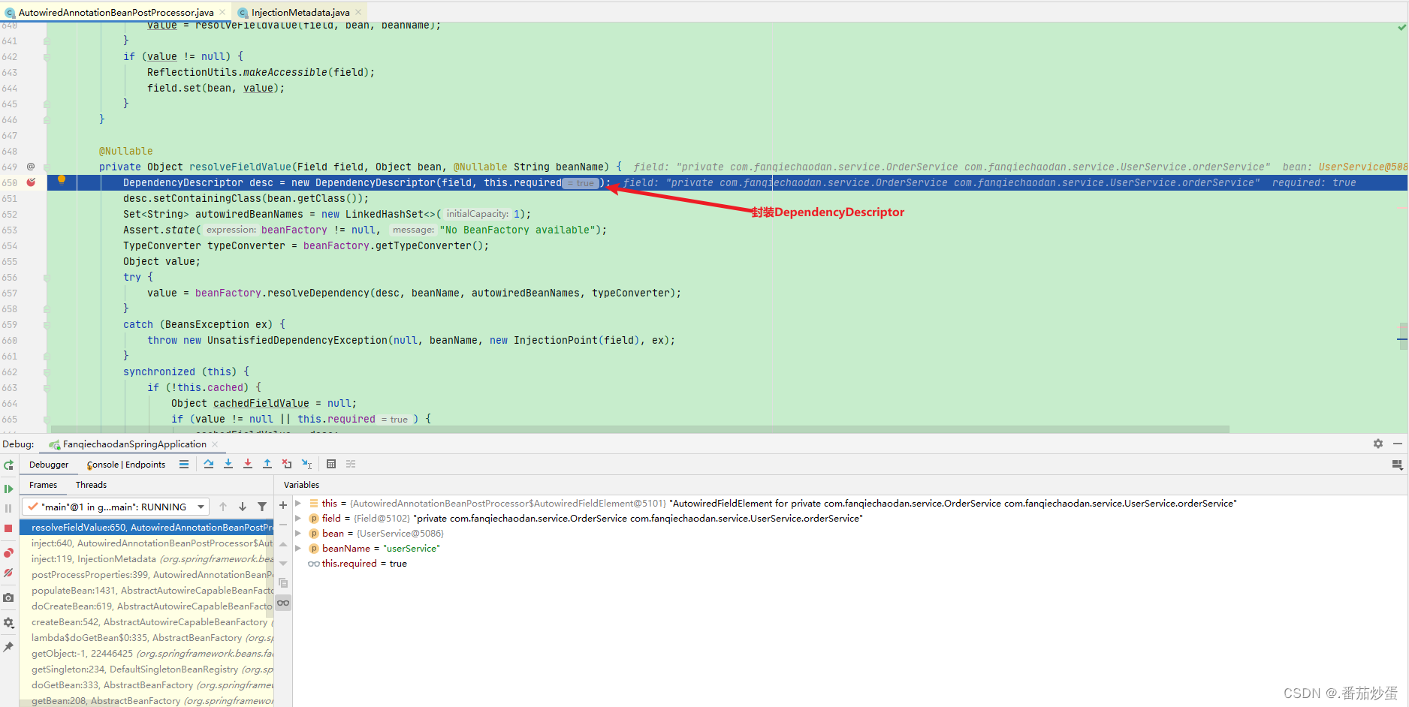Open debugger settings gear in left sidebar
This screenshot has height=707, width=1409.
(x=9, y=623)
